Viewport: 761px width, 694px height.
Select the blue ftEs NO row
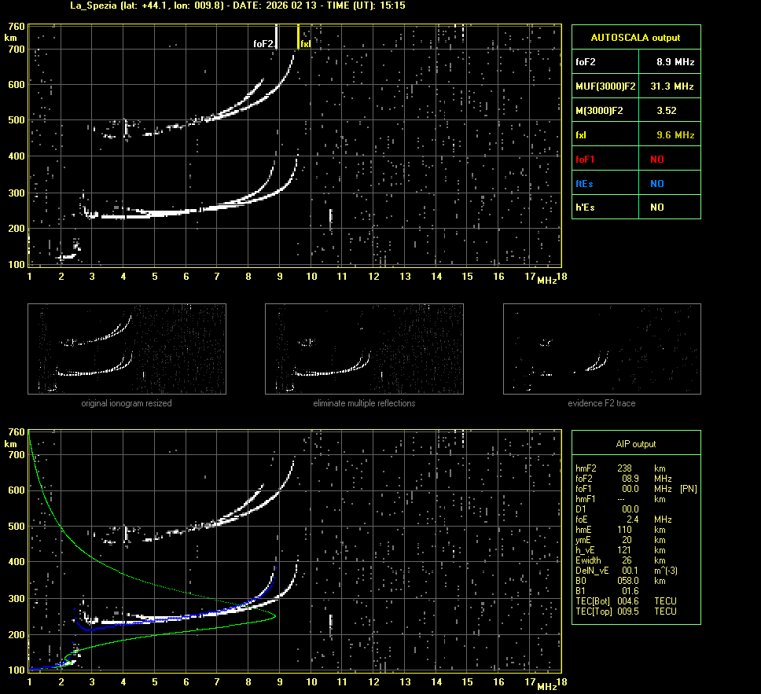[635, 183]
